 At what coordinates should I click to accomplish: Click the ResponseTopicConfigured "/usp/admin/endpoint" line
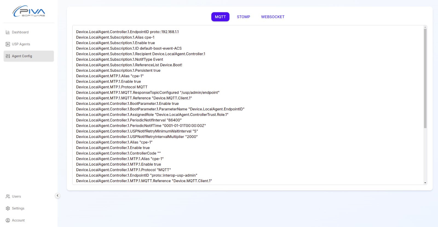pos(148,93)
